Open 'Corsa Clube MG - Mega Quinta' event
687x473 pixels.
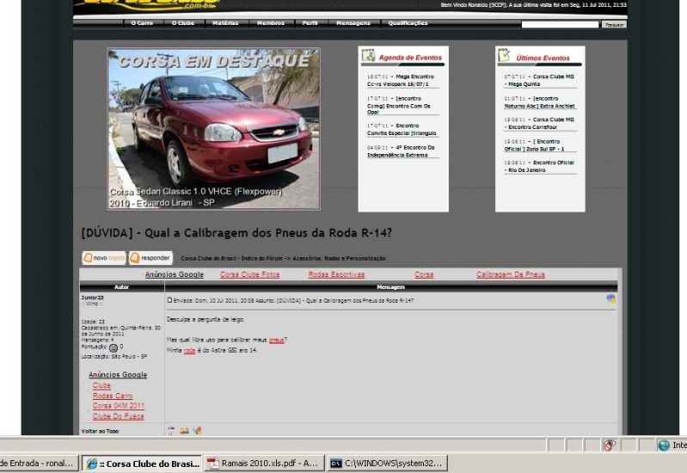point(540,80)
